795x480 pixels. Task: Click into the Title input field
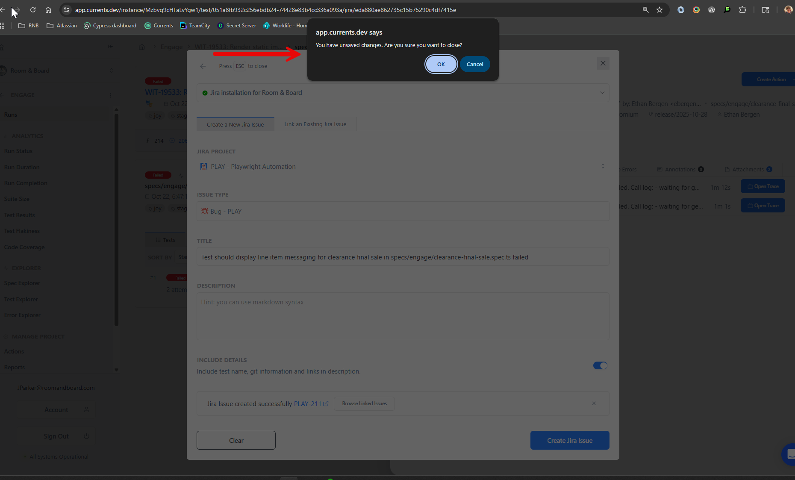[403, 257]
